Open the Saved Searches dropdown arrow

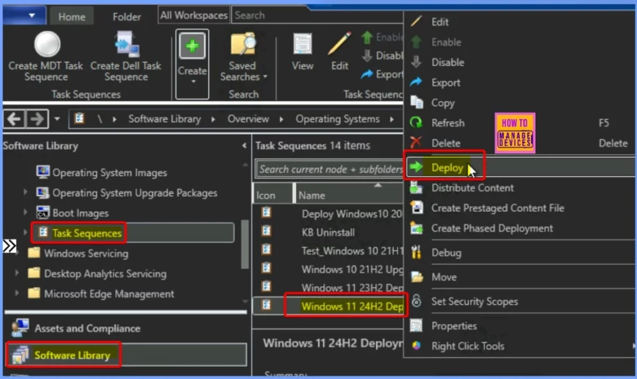point(265,76)
